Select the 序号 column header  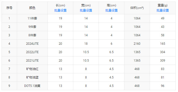point(9,8)
